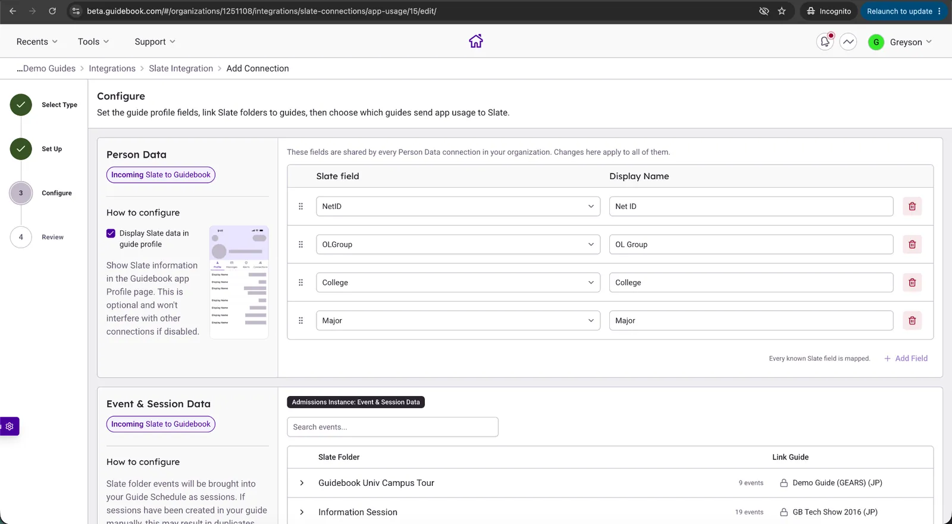Remove the Major field mapping
The width and height of the screenshot is (952, 524).
point(912,320)
